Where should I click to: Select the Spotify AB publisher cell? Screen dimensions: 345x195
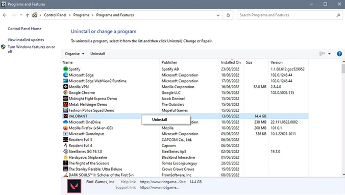[x=170, y=69]
